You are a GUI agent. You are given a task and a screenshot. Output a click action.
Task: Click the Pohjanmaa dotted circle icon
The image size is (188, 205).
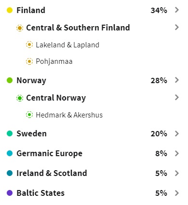click(x=29, y=61)
